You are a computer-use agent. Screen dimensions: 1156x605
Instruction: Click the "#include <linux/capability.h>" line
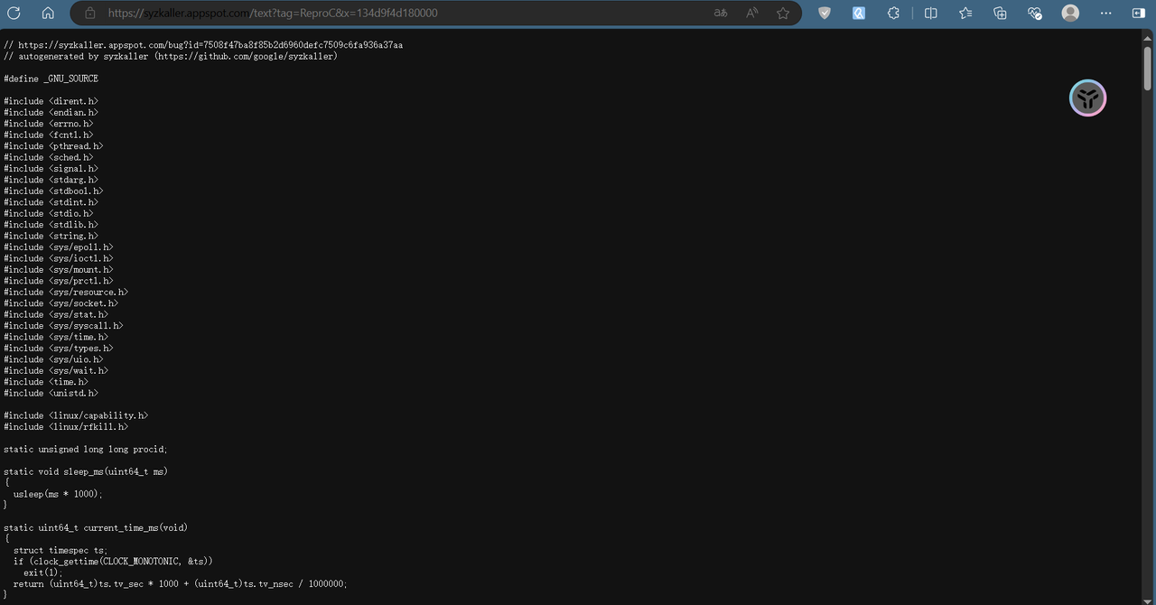(x=76, y=415)
